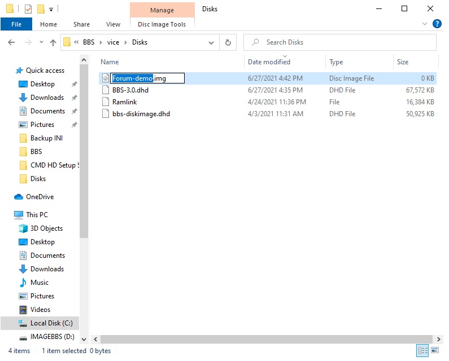Click the navigation pane scroll down arrow

[x=84, y=340]
